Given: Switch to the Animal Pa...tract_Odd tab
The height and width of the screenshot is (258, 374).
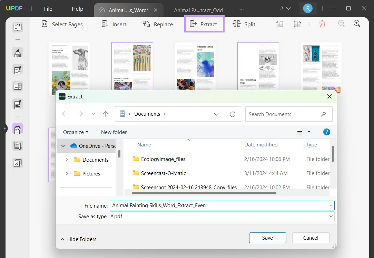Looking at the screenshot, I should tap(198, 10).
